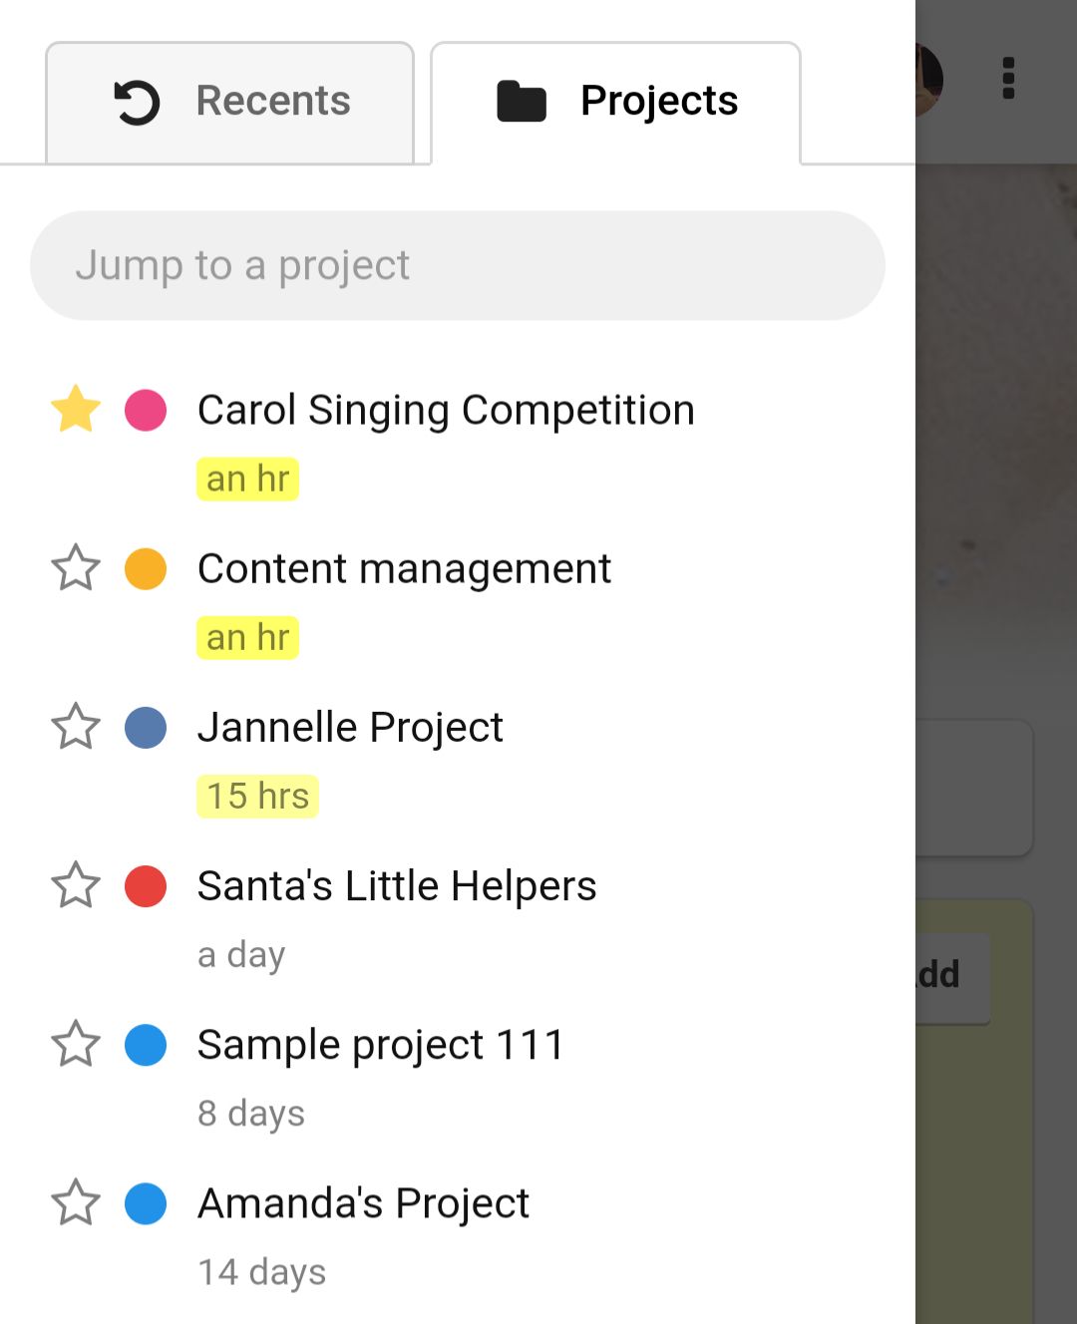Open Sample project 111
Image resolution: width=1077 pixels, height=1324 pixels.
381,1045
